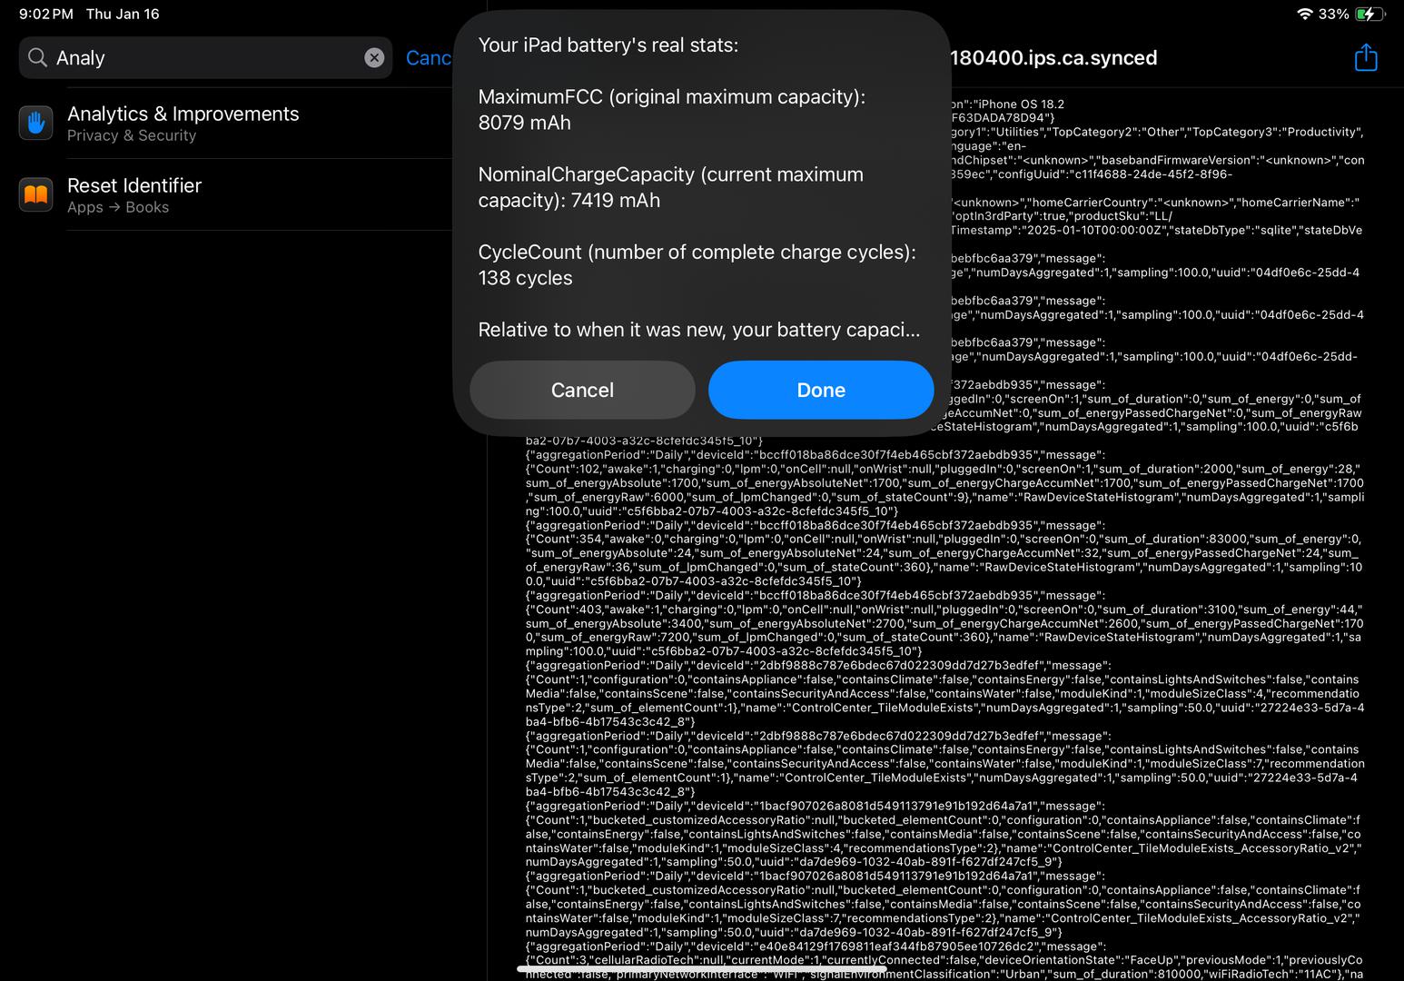The width and height of the screenshot is (1404, 981).
Task: Tap the log line with "Count":403,"awake":1
Action: click(x=943, y=609)
